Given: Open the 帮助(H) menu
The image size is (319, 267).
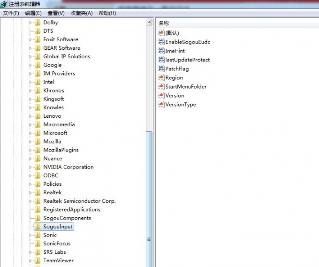Looking at the screenshot, I should tap(107, 13).
